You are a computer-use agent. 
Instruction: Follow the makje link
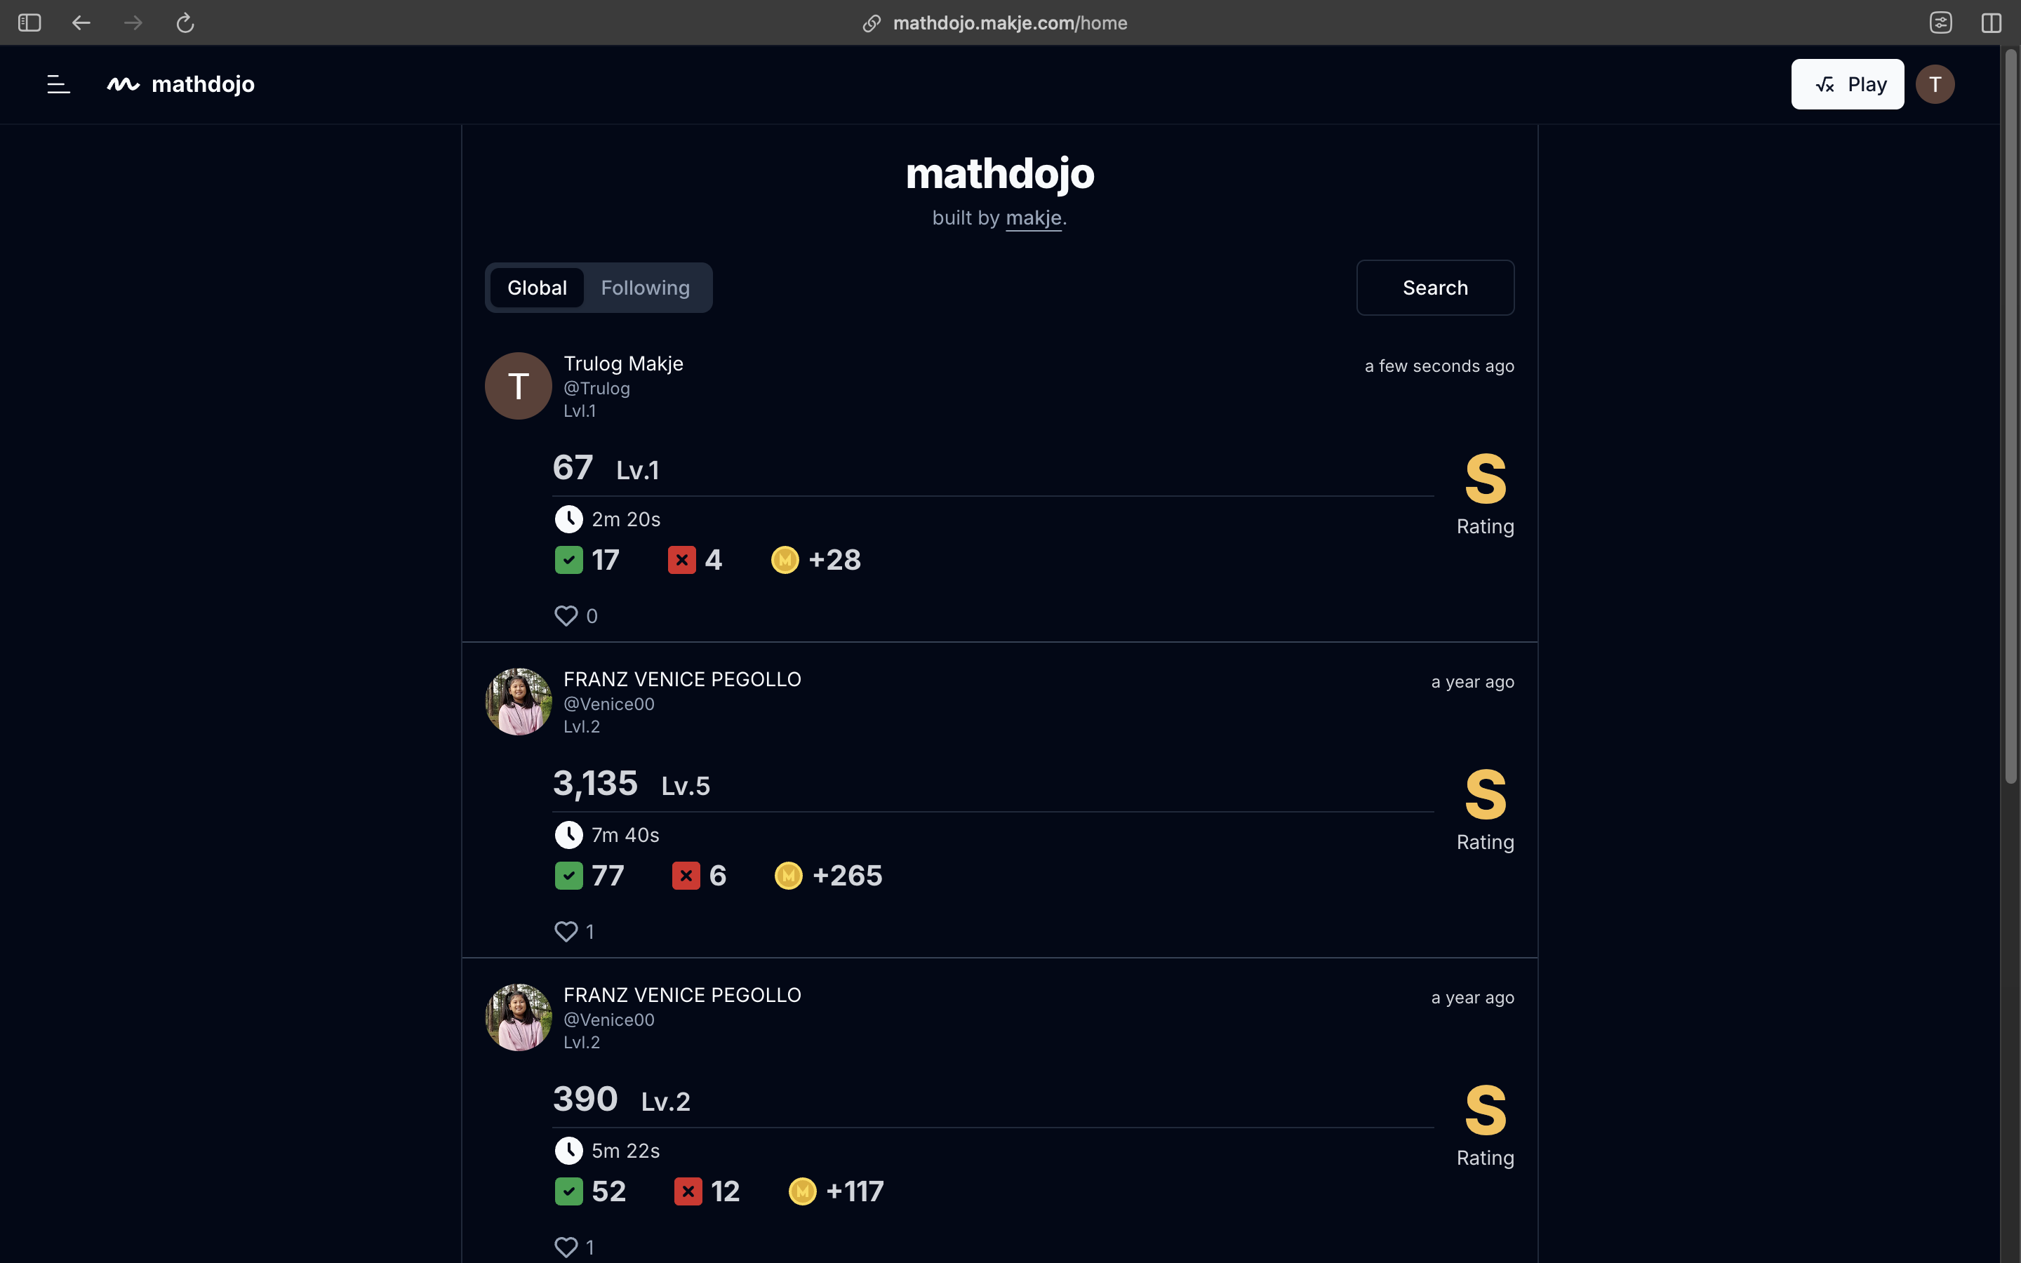coord(1033,218)
